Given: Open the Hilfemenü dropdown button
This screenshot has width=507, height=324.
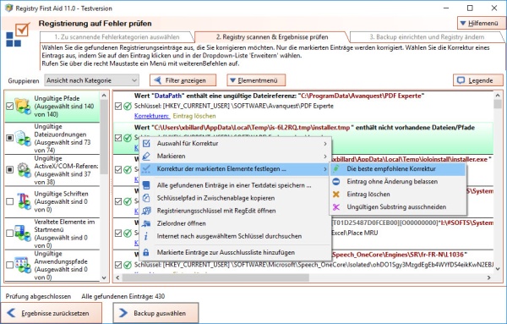Looking at the screenshot, I should point(482,24).
